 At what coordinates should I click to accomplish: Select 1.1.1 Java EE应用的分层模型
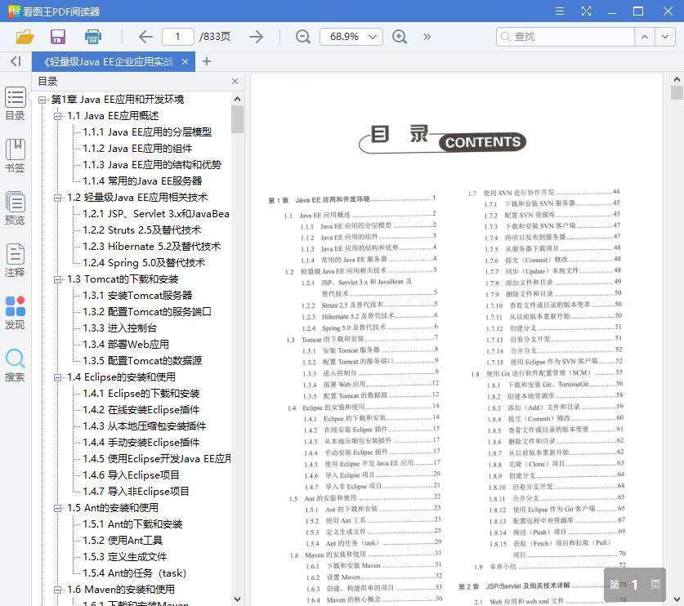(147, 132)
